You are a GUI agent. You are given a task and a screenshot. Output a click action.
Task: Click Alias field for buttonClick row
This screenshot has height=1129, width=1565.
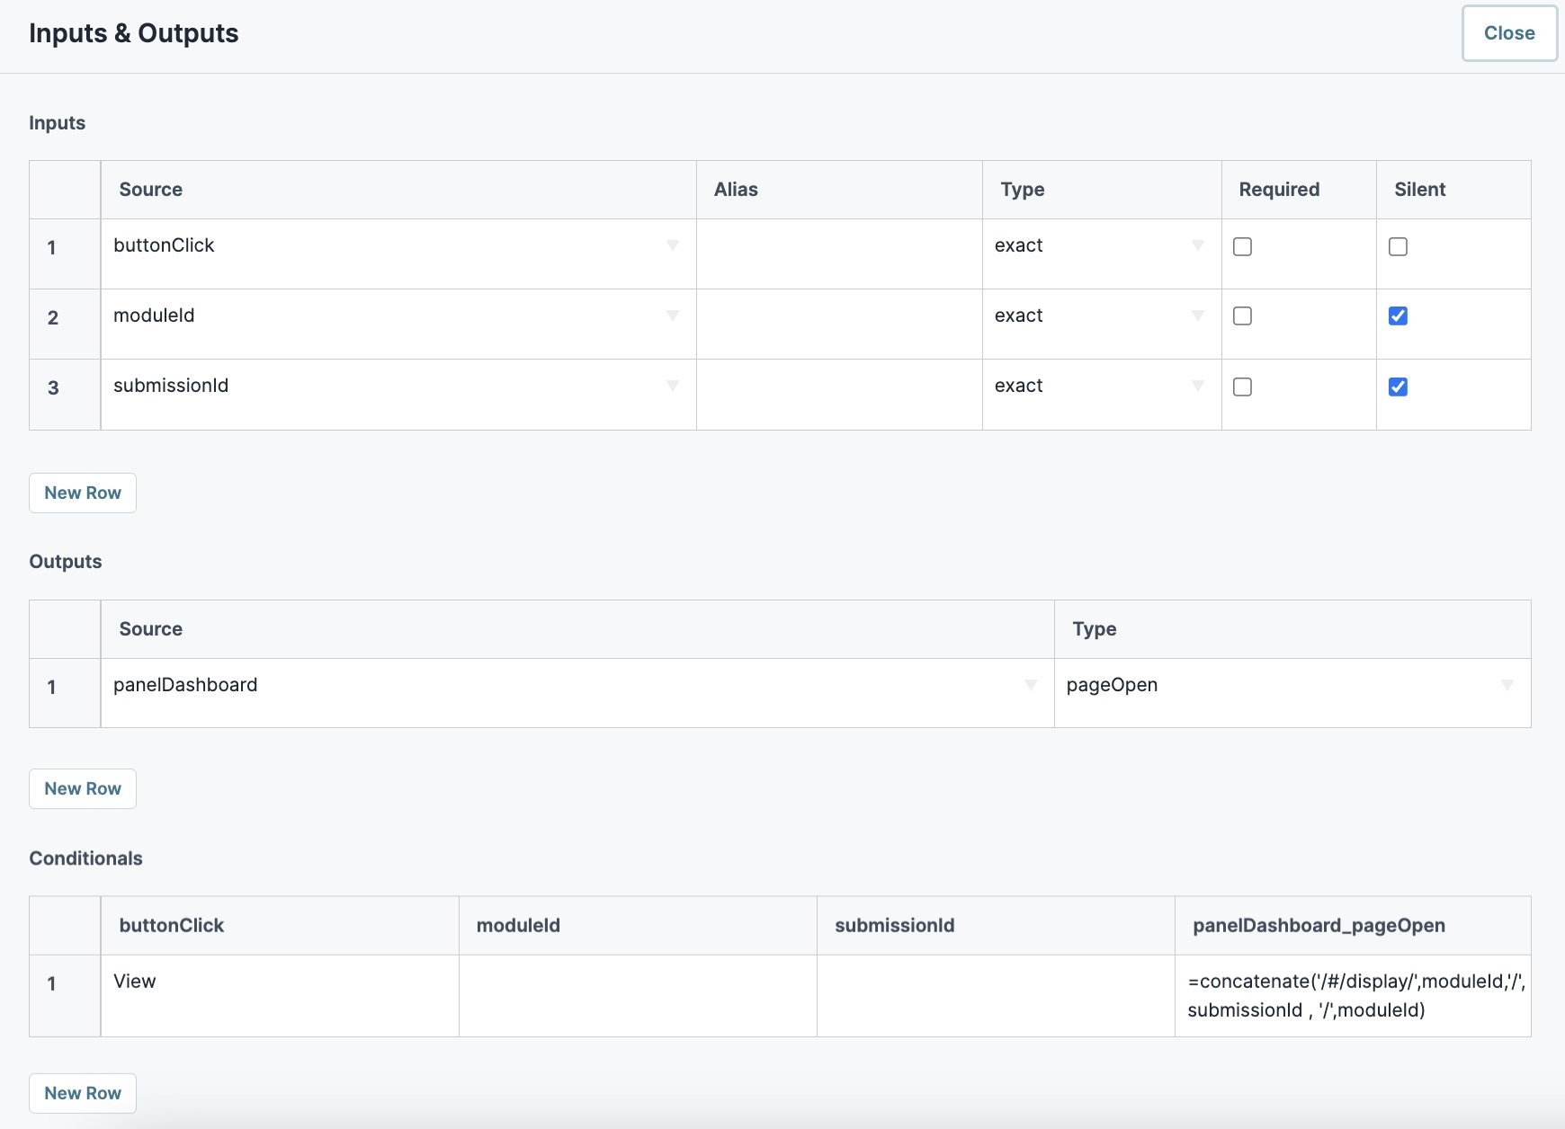(839, 253)
